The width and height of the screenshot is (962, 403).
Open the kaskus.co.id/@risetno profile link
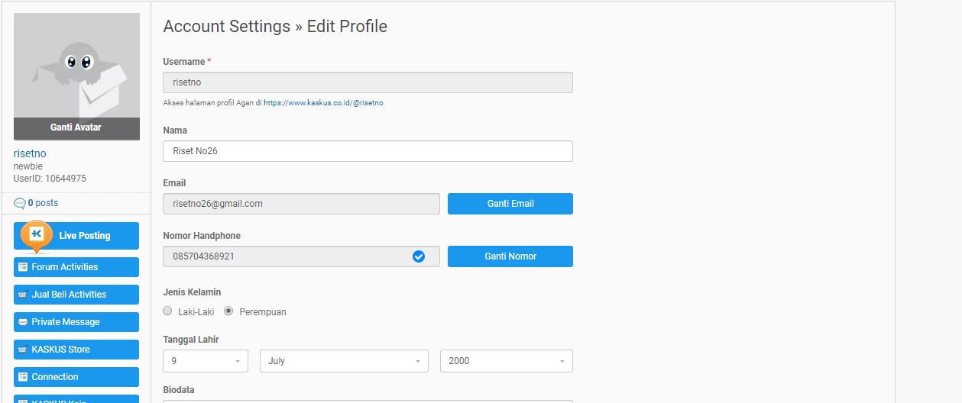point(323,102)
